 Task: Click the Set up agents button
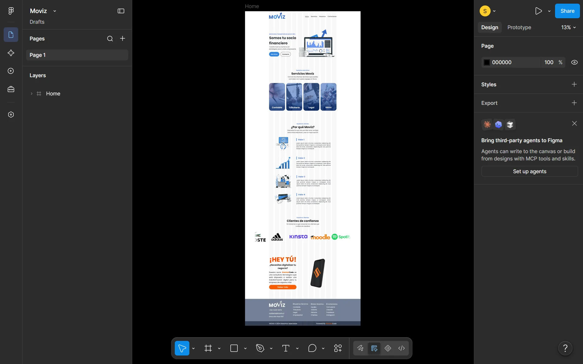530,171
